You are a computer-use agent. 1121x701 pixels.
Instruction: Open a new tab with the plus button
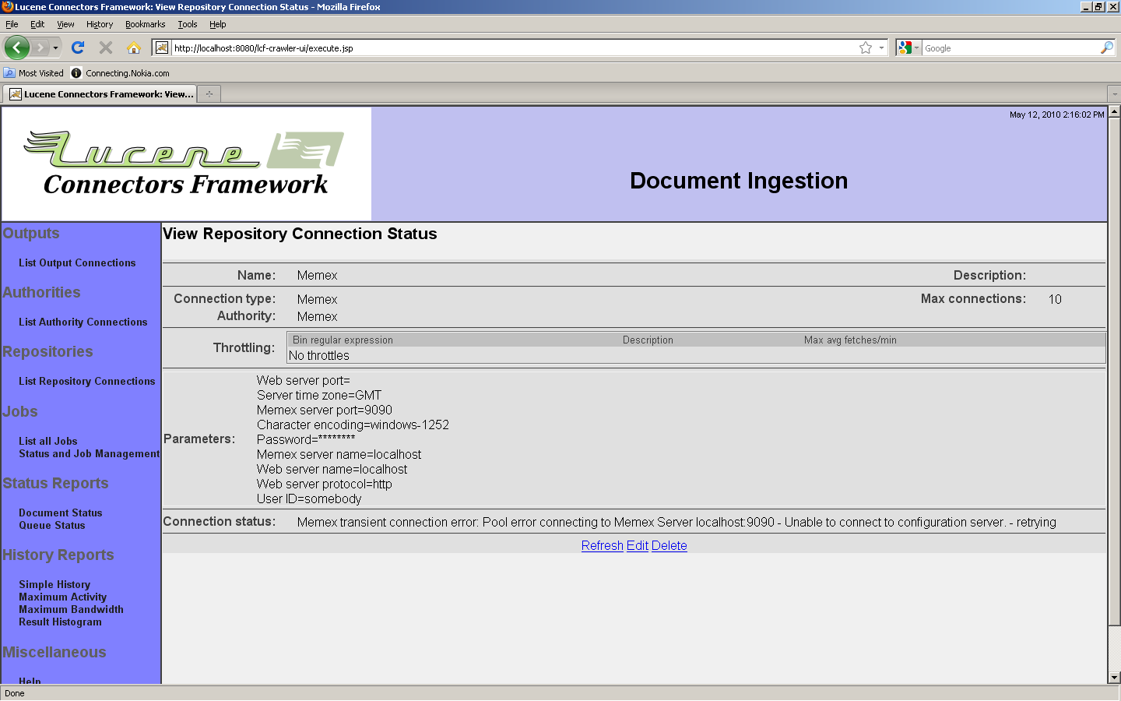click(x=209, y=94)
